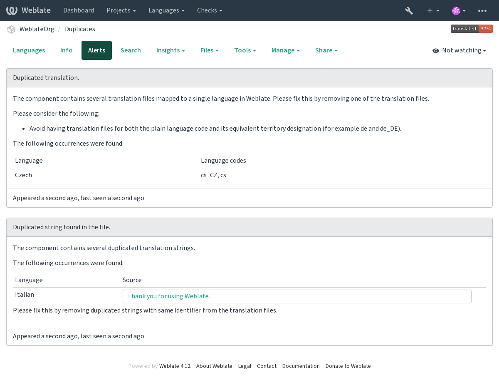The width and height of the screenshot is (499, 382).
Task: Open the Documentation footer link
Action: (301, 366)
